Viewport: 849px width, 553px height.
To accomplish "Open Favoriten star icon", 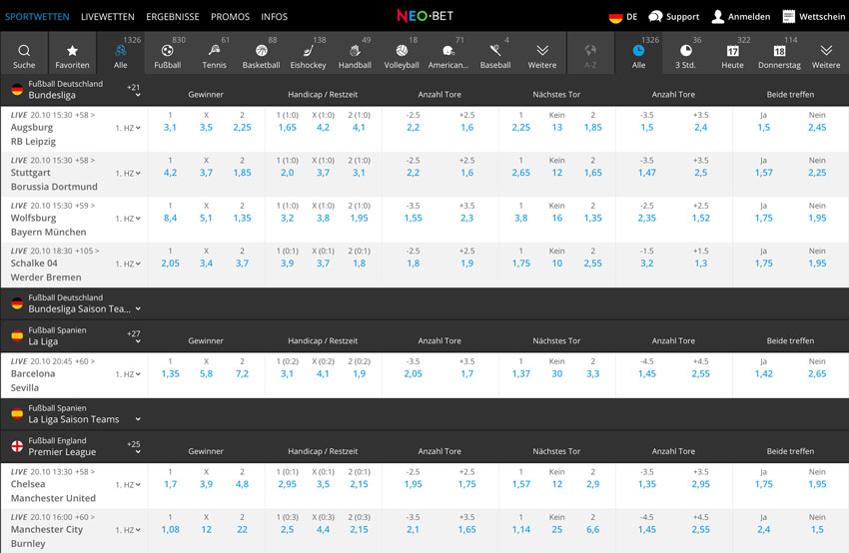I will pos(72,50).
